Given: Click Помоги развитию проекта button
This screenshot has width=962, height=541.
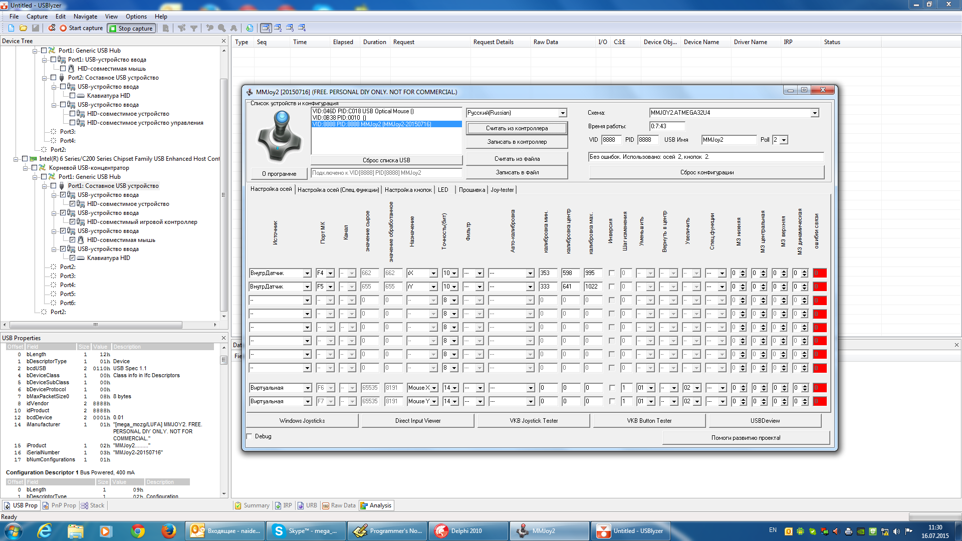Looking at the screenshot, I should [x=746, y=438].
